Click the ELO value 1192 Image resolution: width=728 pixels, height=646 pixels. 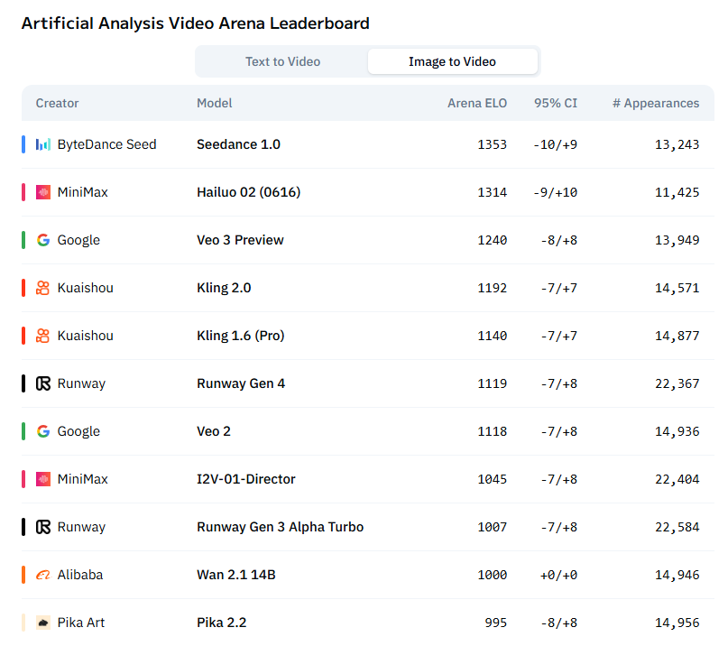pos(493,288)
